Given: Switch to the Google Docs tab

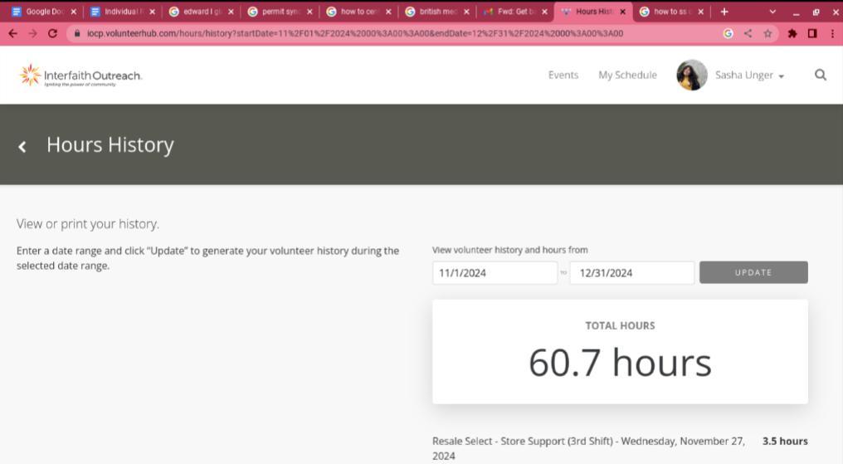Looking at the screenshot, I should coord(44,12).
